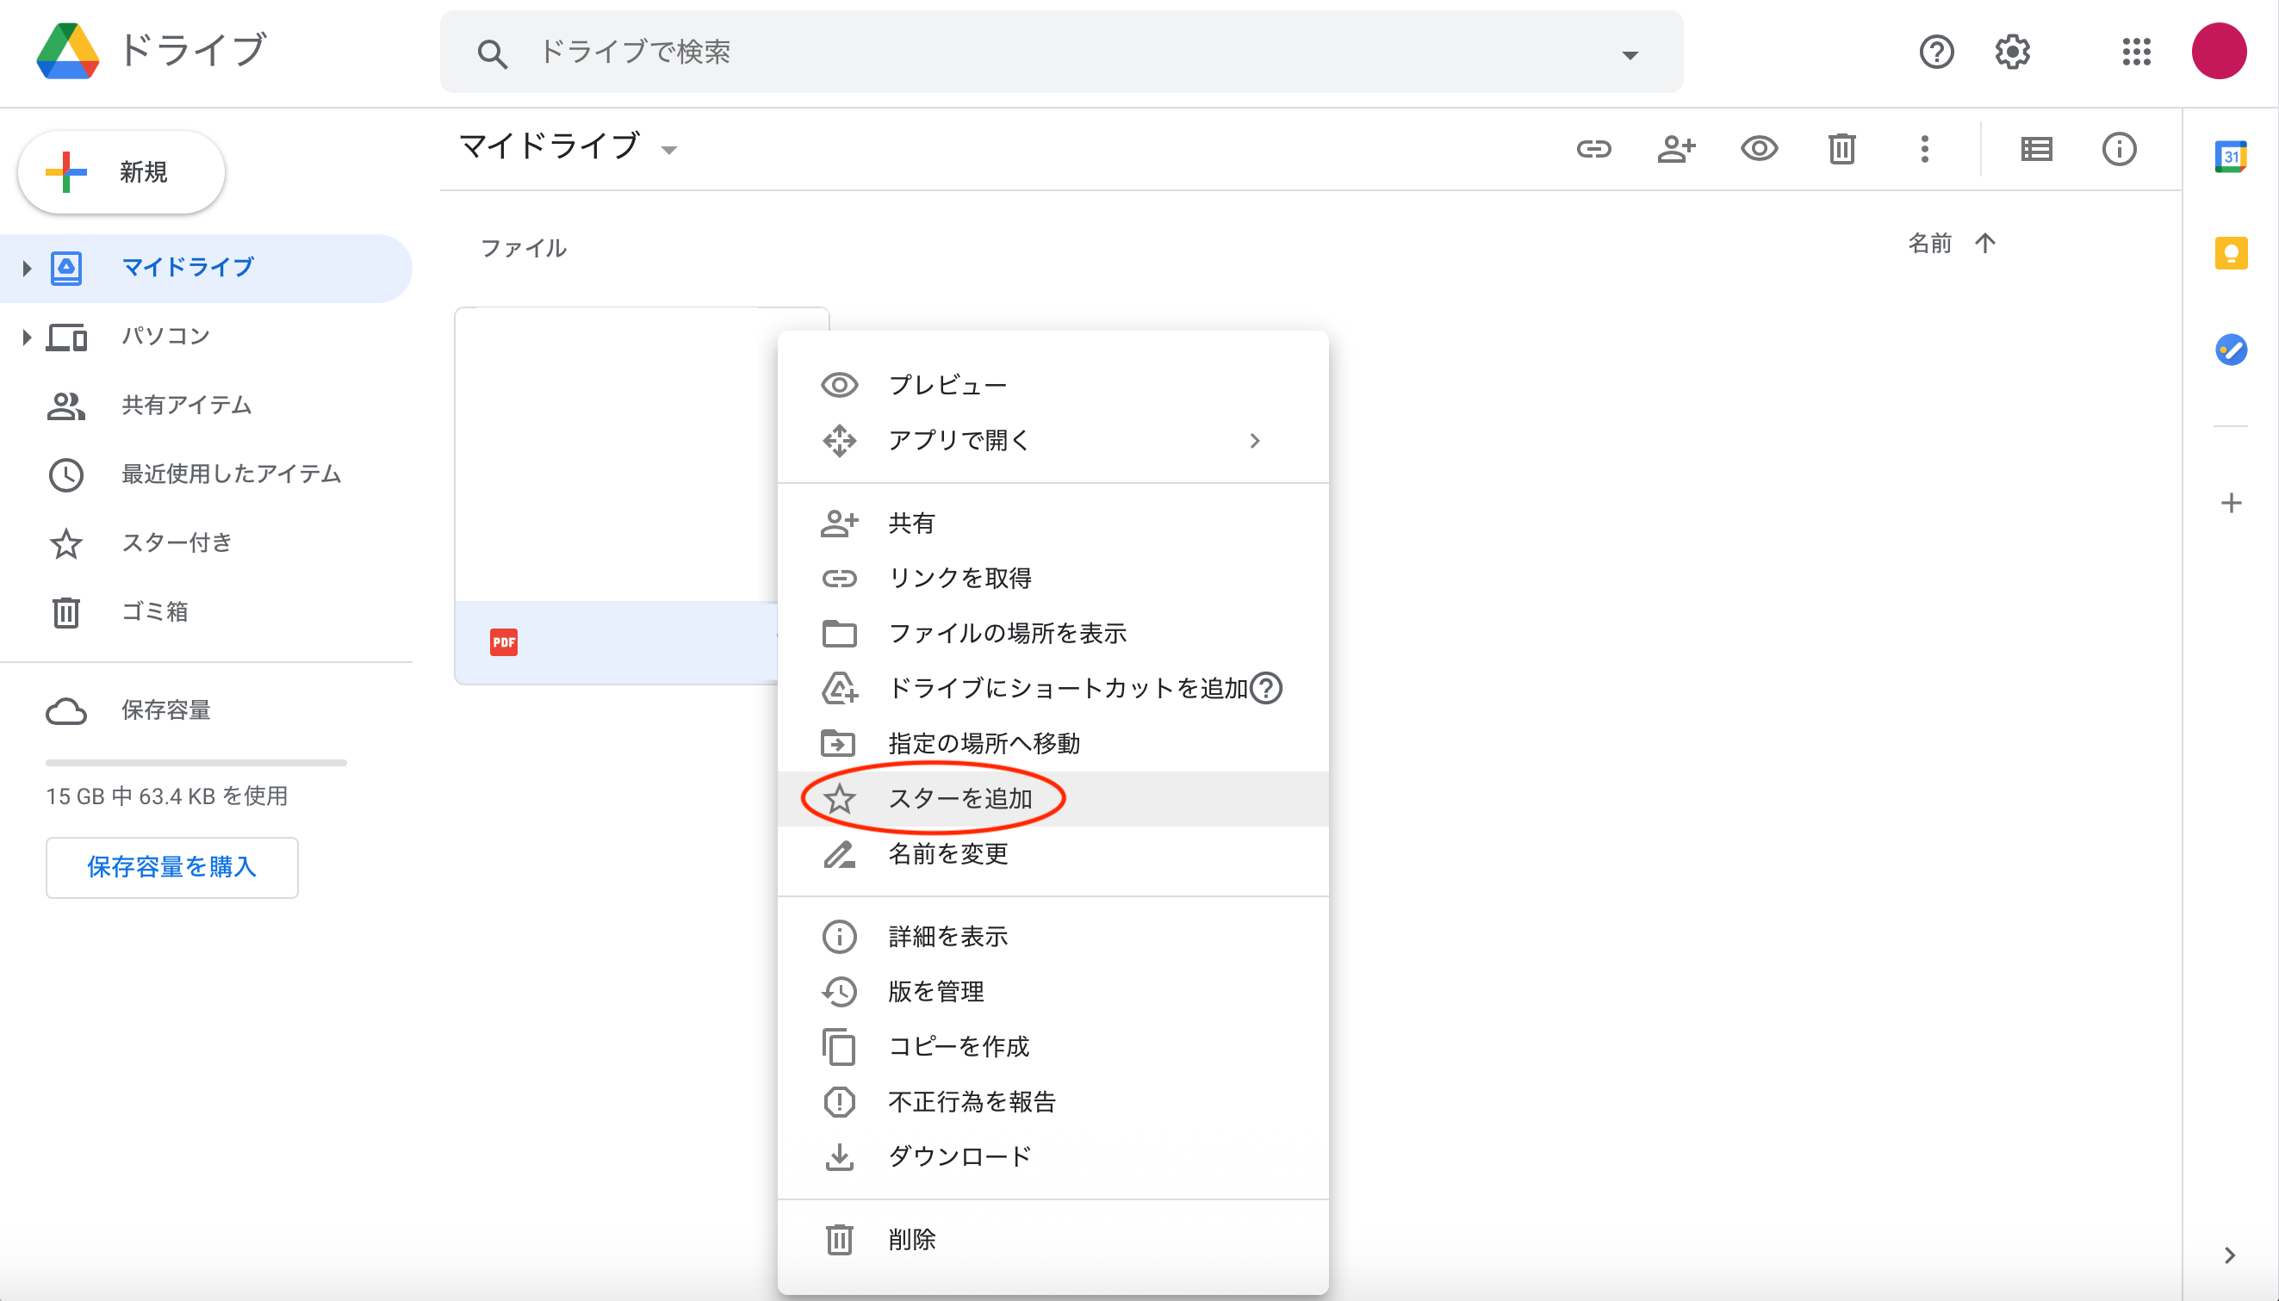Select プレビュー in context menu

pyautogui.click(x=1053, y=385)
